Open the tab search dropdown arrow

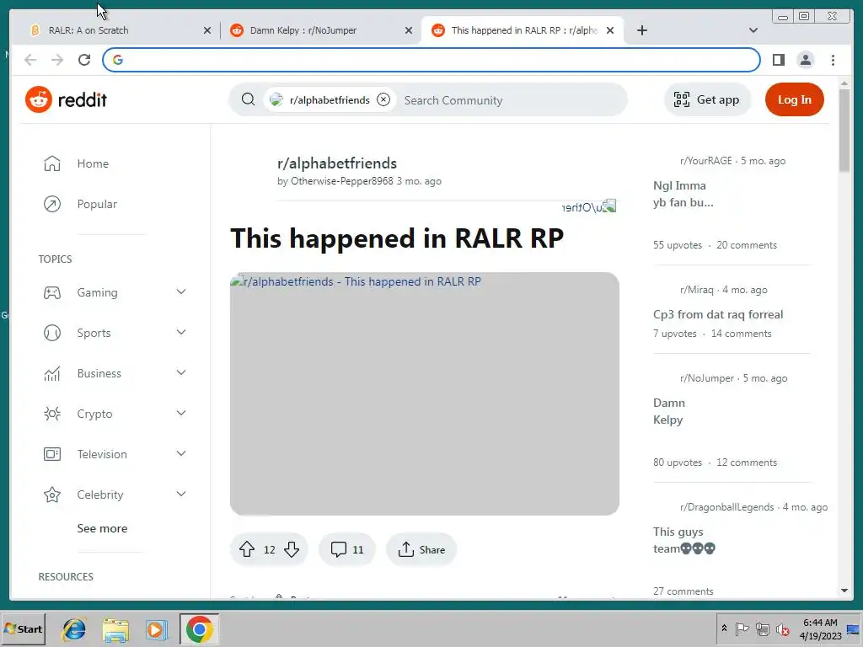pyautogui.click(x=753, y=30)
